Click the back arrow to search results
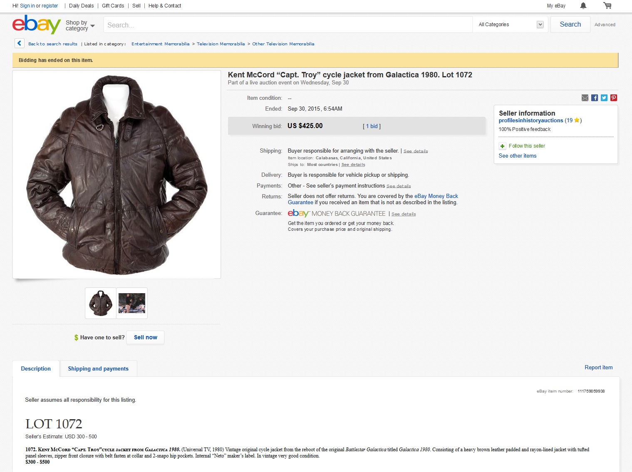The height and width of the screenshot is (472, 632). 19,43
